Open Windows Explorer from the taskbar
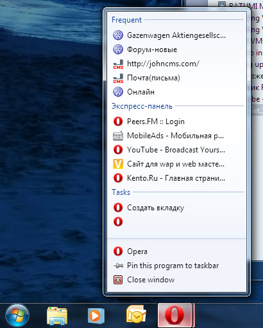This screenshot has width=263, height=328. click(x=57, y=316)
